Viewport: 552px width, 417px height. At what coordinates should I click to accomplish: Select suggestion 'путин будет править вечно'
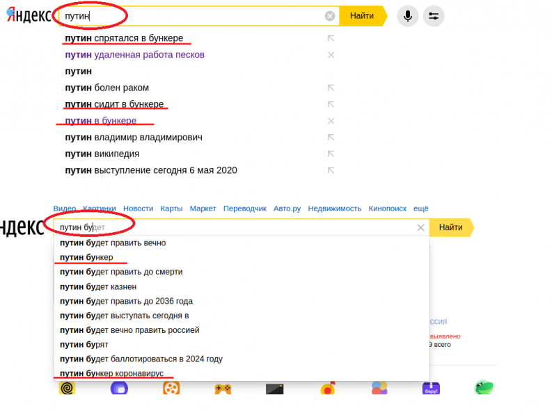[113, 243]
